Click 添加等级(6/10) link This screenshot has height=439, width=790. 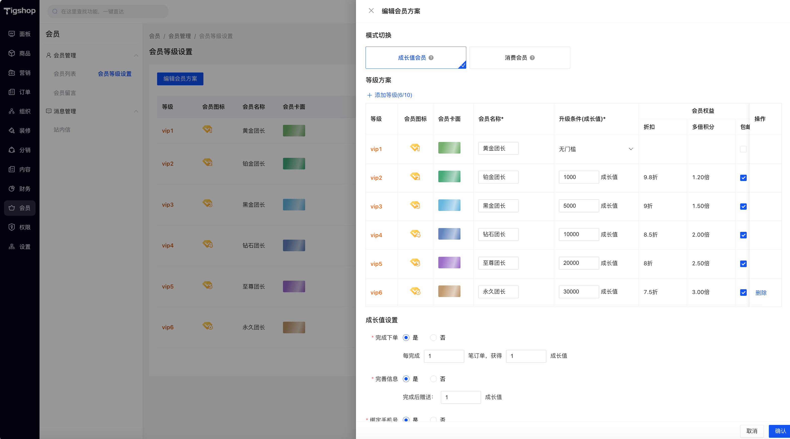point(389,95)
